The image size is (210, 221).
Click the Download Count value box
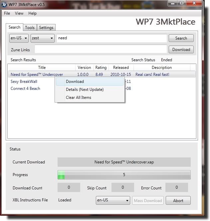coord(69,187)
